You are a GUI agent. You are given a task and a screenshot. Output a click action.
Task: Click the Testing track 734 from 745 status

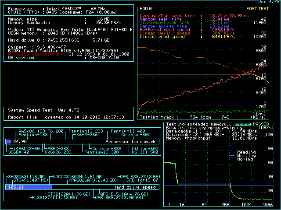coord(184,117)
